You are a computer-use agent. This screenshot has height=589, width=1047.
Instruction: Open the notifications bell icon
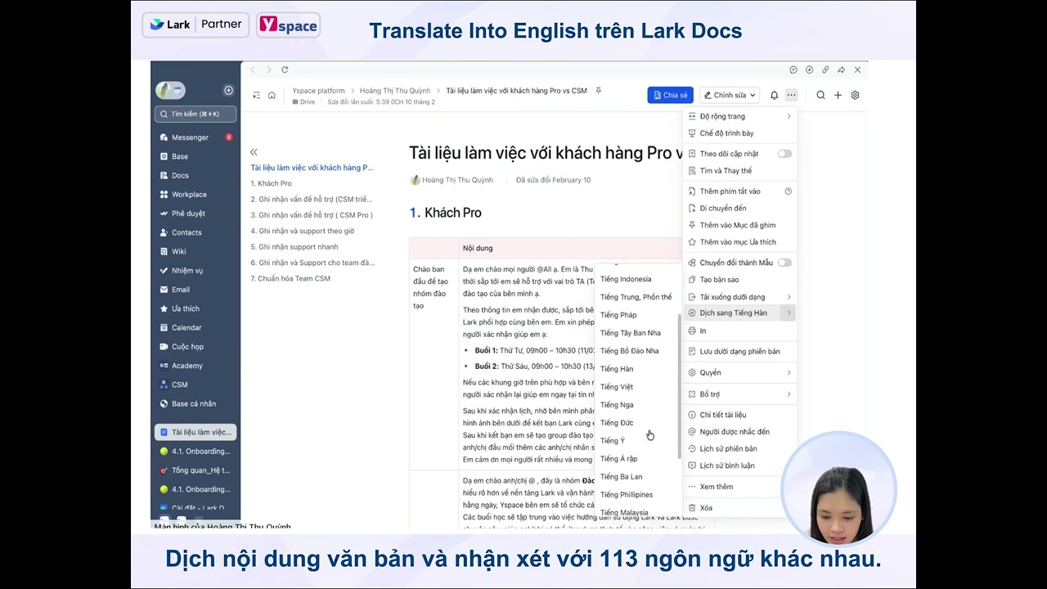click(774, 96)
